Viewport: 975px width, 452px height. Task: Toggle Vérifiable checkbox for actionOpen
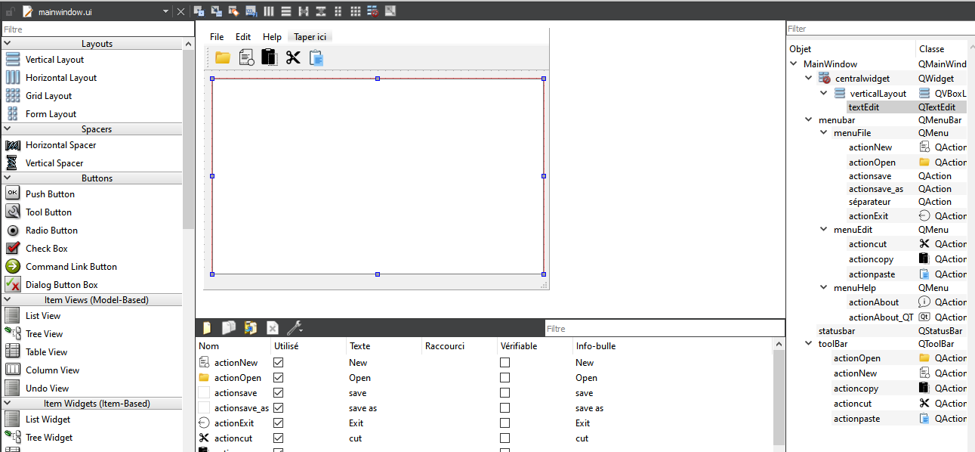coord(504,378)
